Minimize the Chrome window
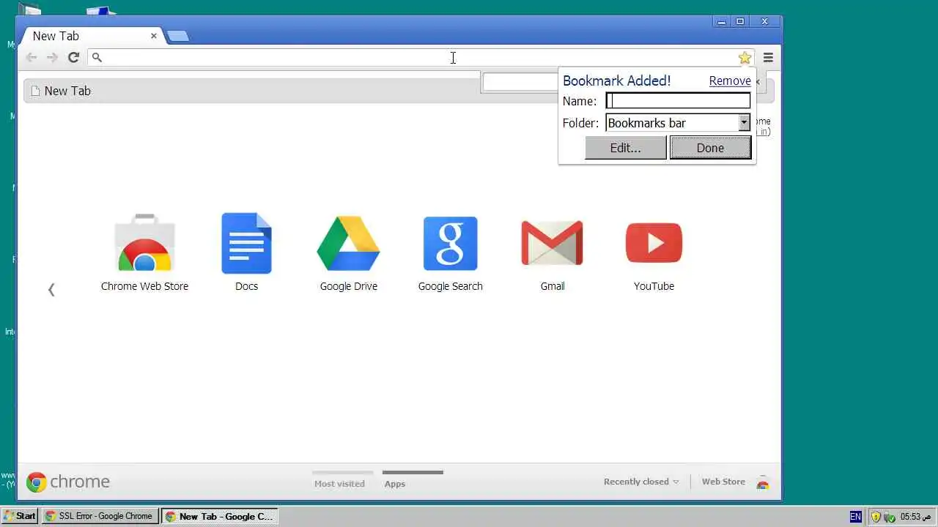Viewport: 938px width, 527px height. [x=722, y=21]
